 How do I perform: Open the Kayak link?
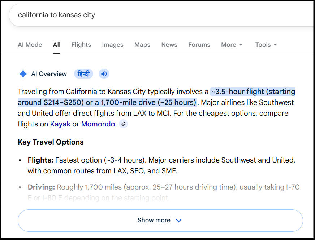pyautogui.click(x=60, y=124)
